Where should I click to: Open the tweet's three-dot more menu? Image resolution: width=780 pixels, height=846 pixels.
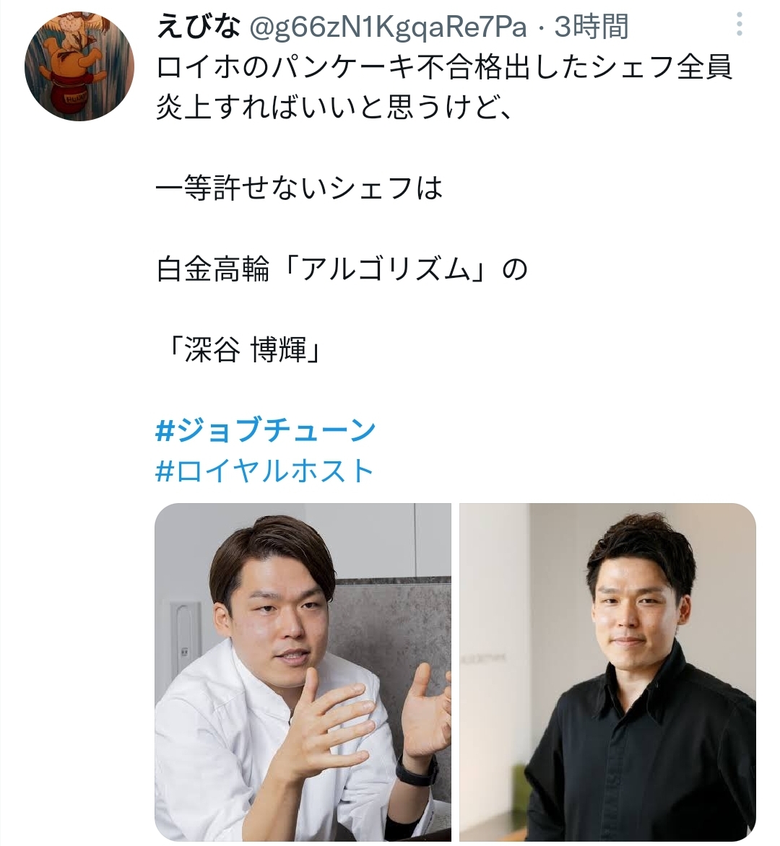(x=740, y=25)
